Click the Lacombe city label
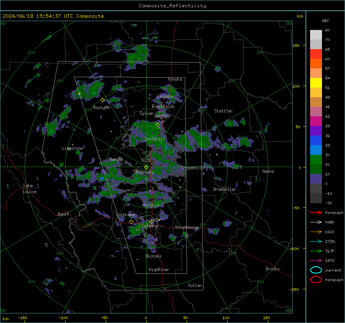The image size is (345, 323). [165, 96]
